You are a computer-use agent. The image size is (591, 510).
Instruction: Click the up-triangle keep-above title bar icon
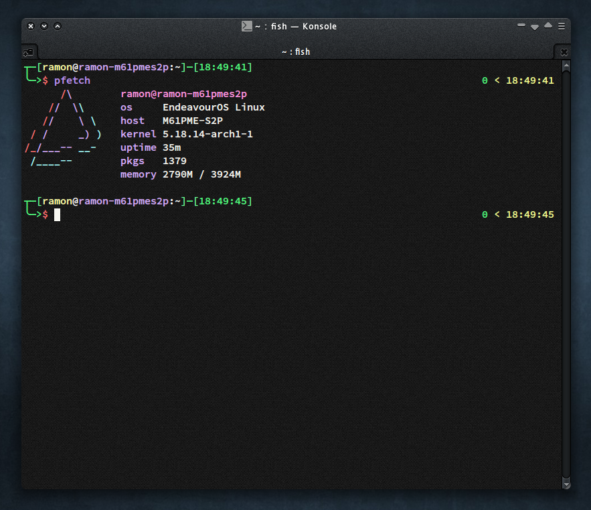pos(548,25)
